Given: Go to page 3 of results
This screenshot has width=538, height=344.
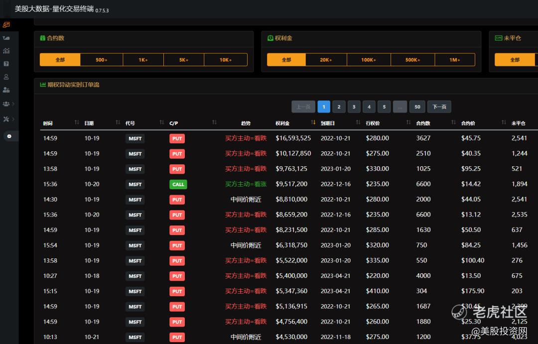Looking at the screenshot, I should click(x=354, y=107).
